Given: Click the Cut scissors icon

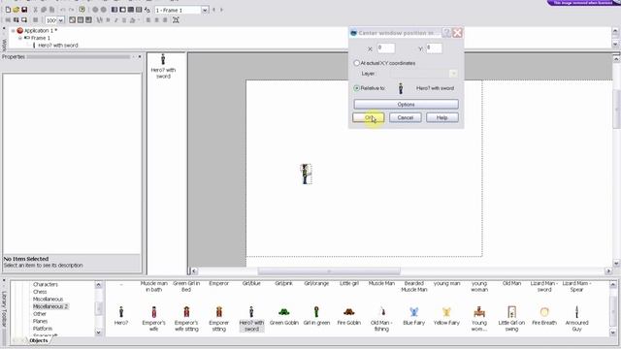Looking at the screenshot, I should tap(35, 10).
